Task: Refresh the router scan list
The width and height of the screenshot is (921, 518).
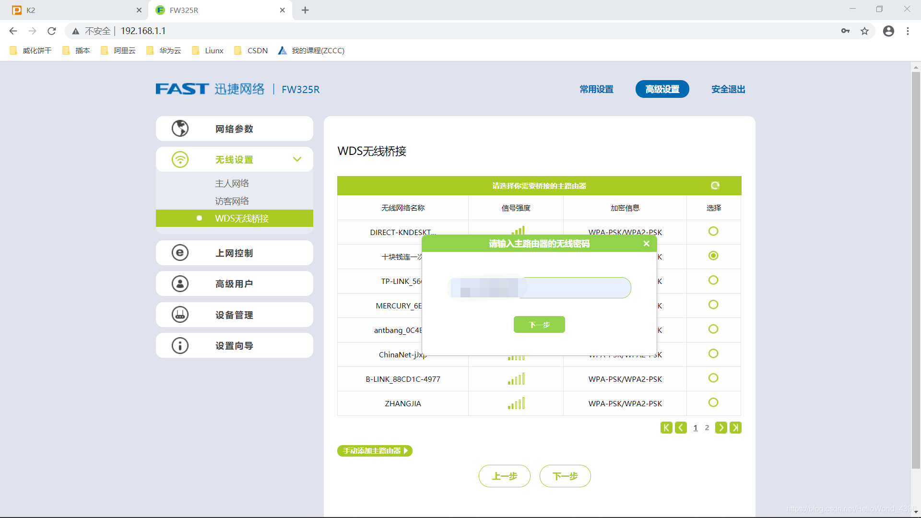Action: 715,186
